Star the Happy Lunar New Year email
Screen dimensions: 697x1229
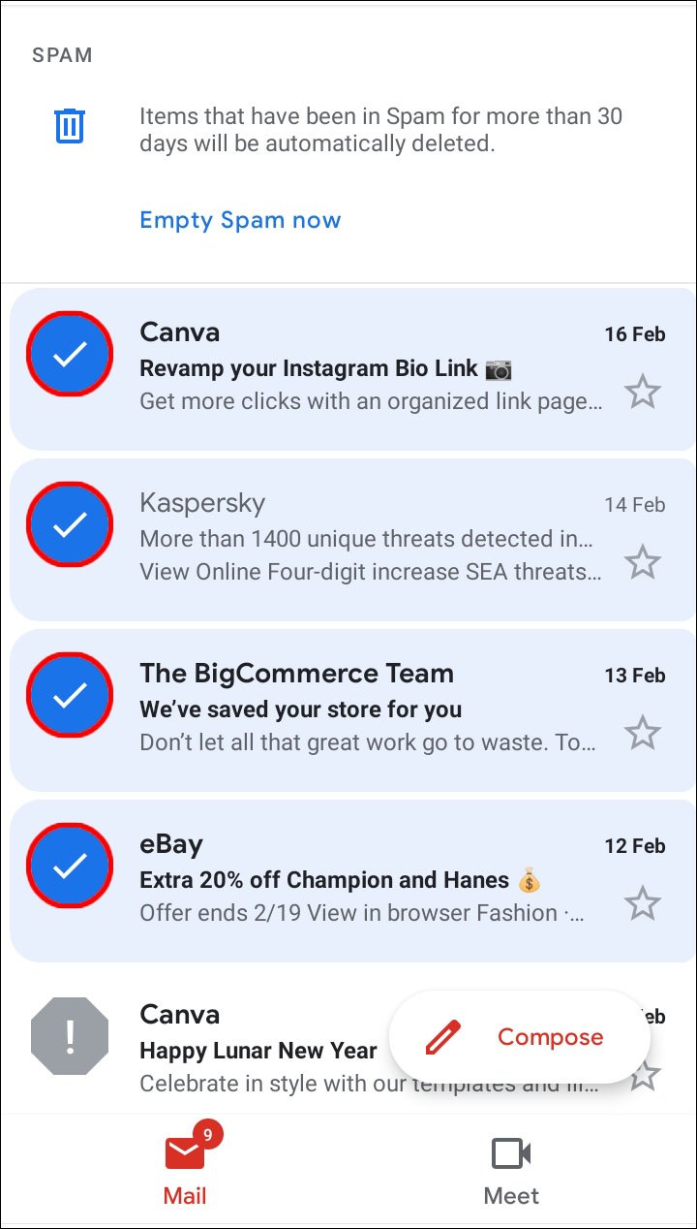[x=644, y=1074]
